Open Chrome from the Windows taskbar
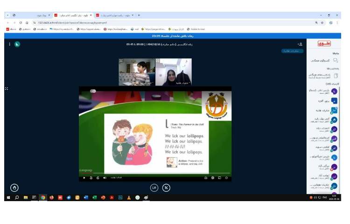The width and height of the screenshot is (350, 224). (x=42, y=197)
